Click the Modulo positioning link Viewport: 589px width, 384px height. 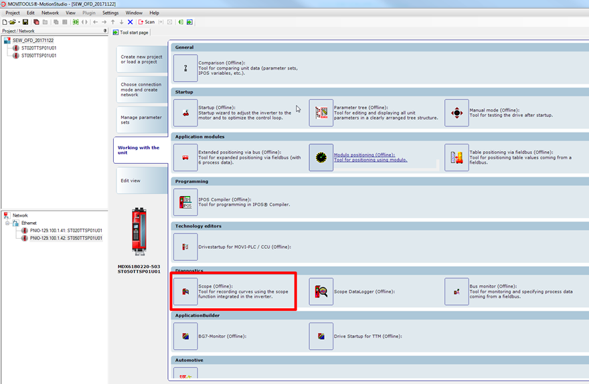tap(364, 155)
